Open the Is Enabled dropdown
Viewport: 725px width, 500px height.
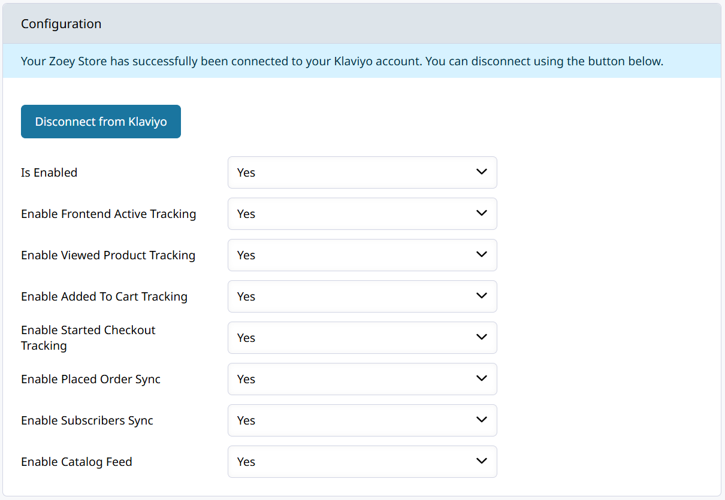[x=362, y=172]
